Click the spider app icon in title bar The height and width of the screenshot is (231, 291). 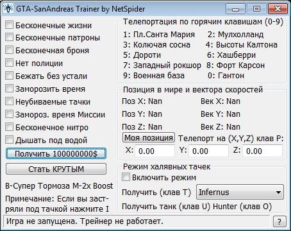[x=8, y=9]
